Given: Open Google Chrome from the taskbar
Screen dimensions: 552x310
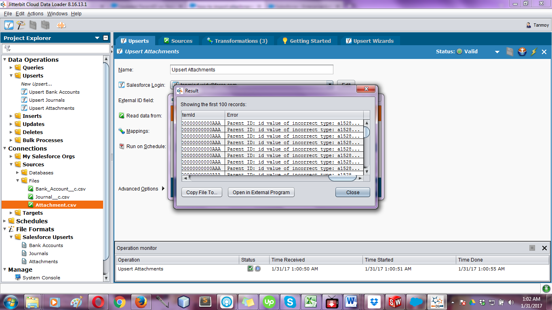Looking at the screenshot, I should 119,302.
